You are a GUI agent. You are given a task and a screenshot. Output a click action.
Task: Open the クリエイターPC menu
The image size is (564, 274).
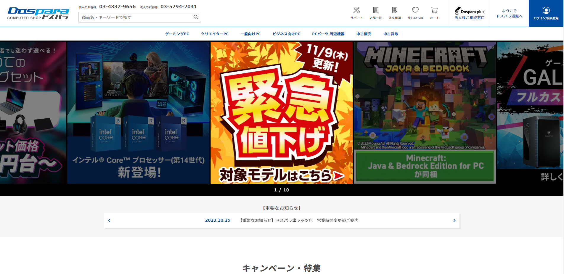[215, 34]
